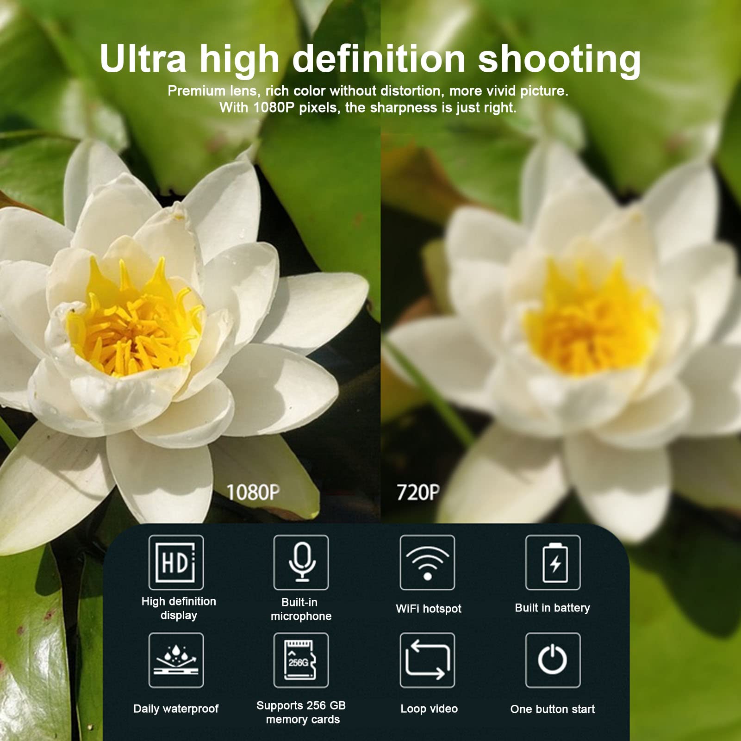Click the "1080P" caption
The height and width of the screenshot is (741, 741).
pos(253,492)
